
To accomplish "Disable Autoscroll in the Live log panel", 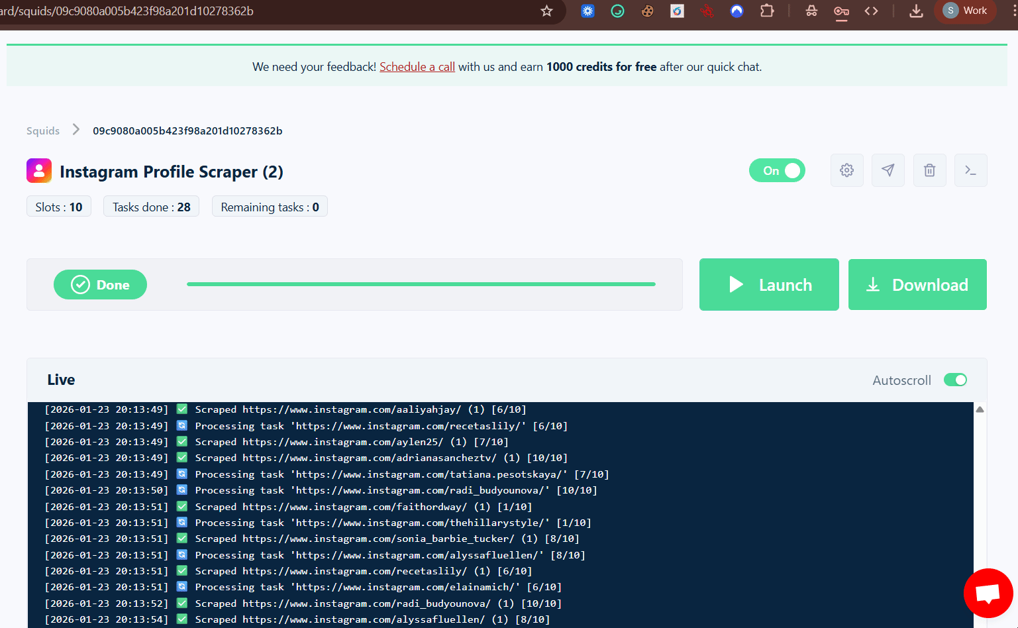I will (955, 380).
